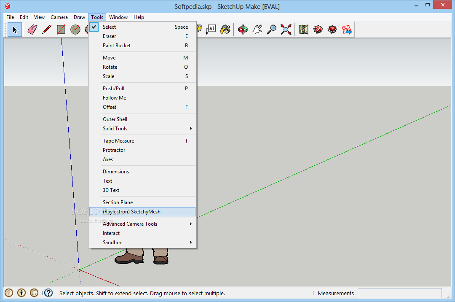This screenshot has width=455, height=302.
Task: Open the View menu
Action: pyautogui.click(x=39, y=17)
